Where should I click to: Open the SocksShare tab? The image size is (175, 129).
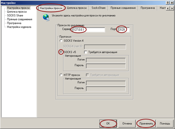[98, 8]
